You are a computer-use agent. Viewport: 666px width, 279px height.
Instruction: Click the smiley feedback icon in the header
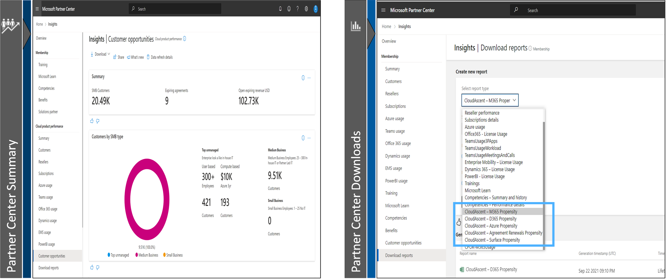pyautogui.click(x=289, y=9)
